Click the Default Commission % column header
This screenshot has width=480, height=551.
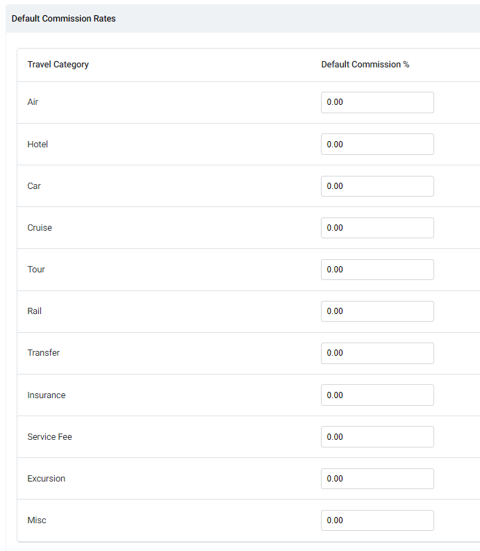point(365,65)
